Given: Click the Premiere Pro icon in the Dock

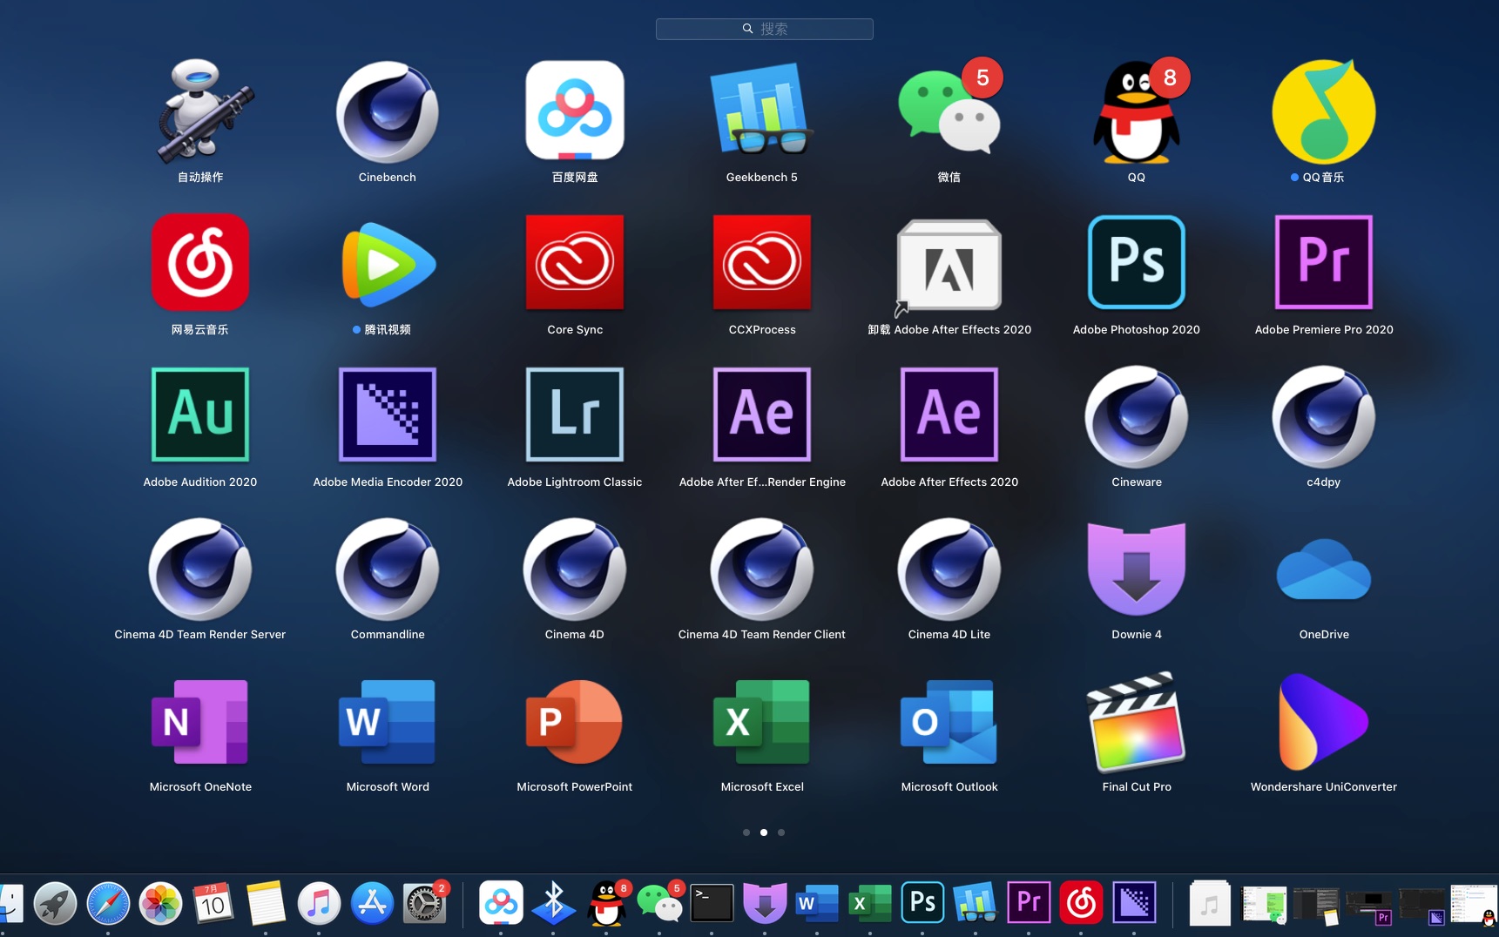Looking at the screenshot, I should pos(1029,903).
